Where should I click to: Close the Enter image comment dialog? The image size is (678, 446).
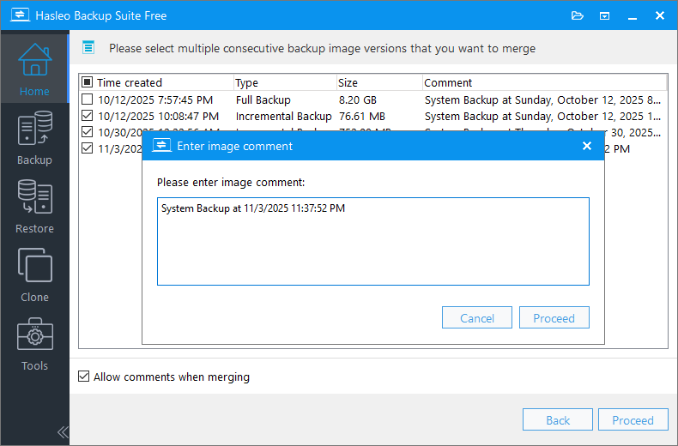coord(587,146)
